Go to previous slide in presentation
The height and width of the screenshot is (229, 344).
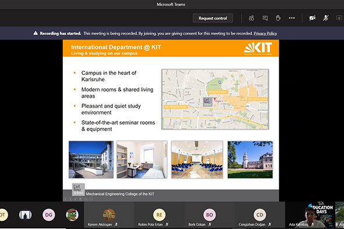coord(65,199)
